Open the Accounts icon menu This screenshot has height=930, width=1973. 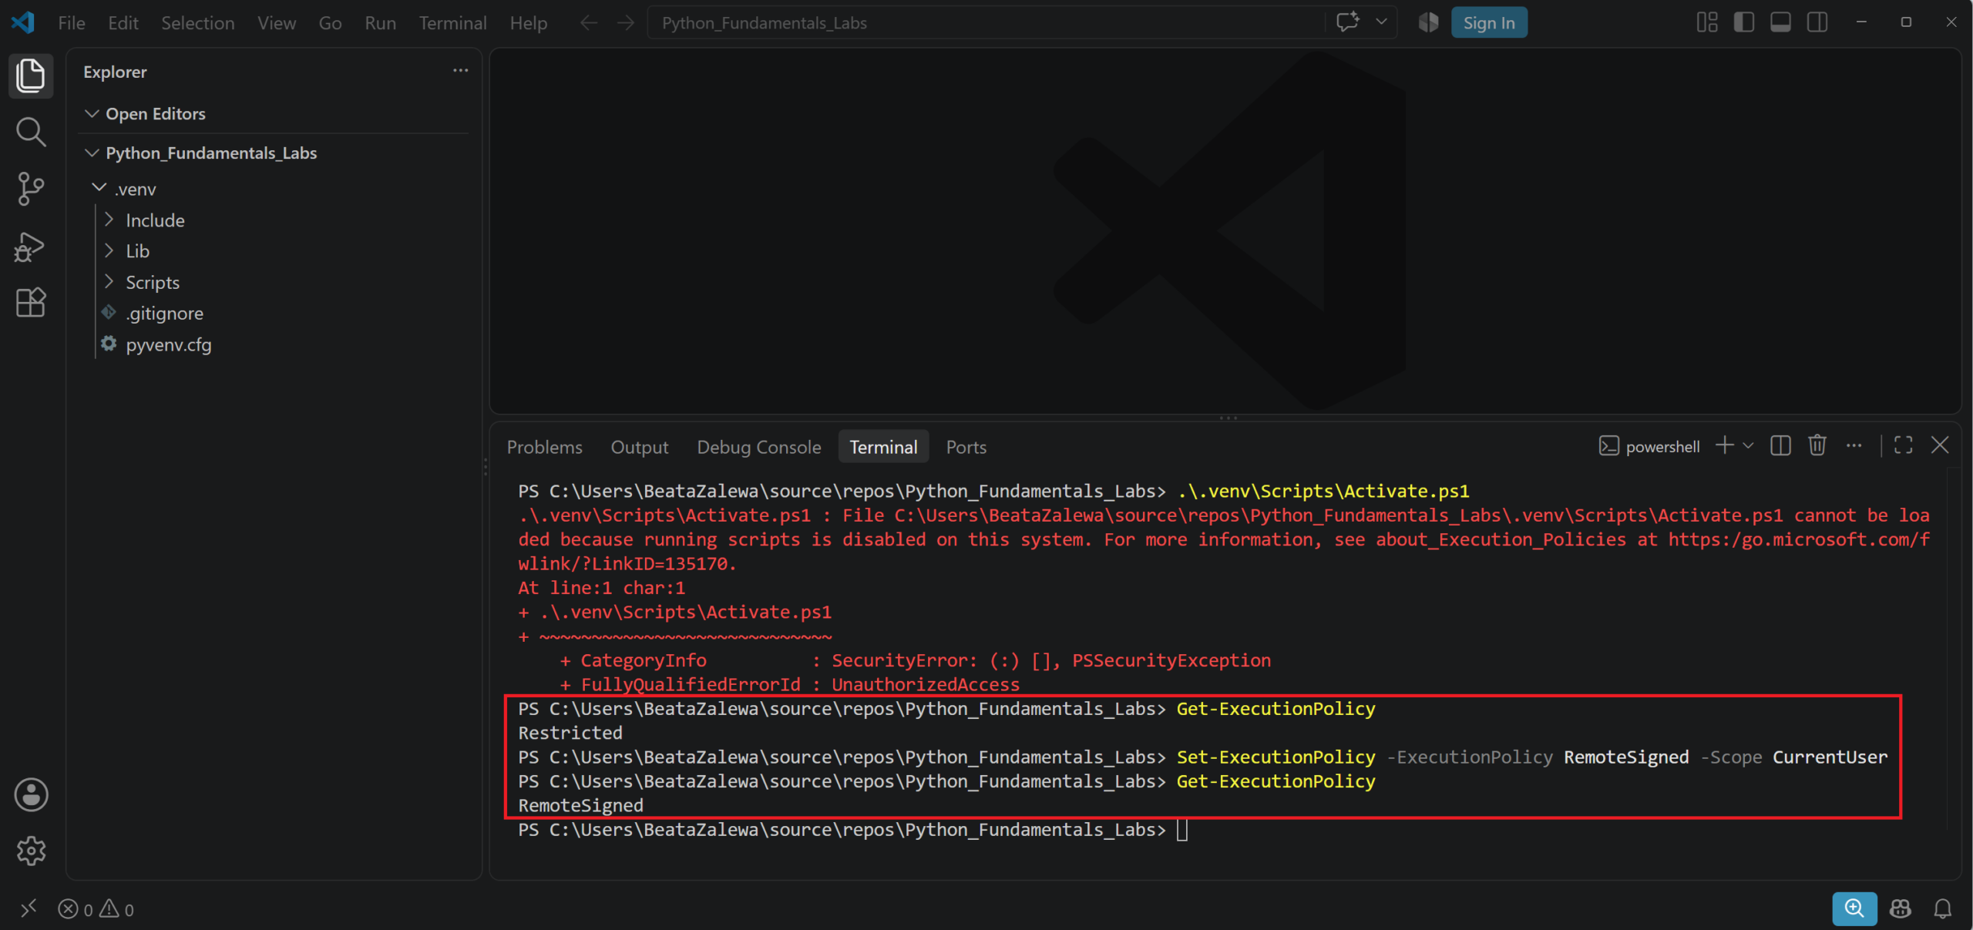pyautogui.click(x=31, y=794)
